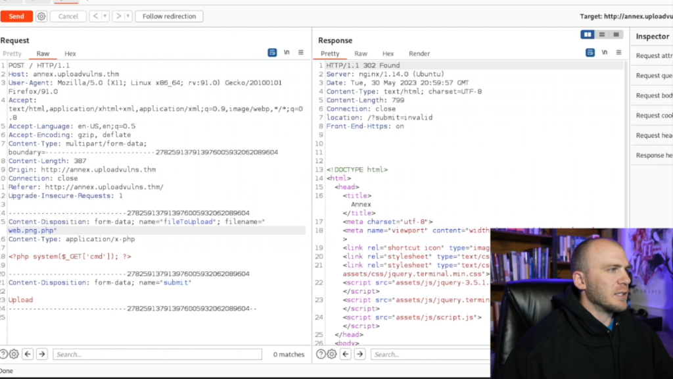The height and width of the screenshot is (379, 673).
Task: Open the Request search settings gear
Action: coord(14,354)
